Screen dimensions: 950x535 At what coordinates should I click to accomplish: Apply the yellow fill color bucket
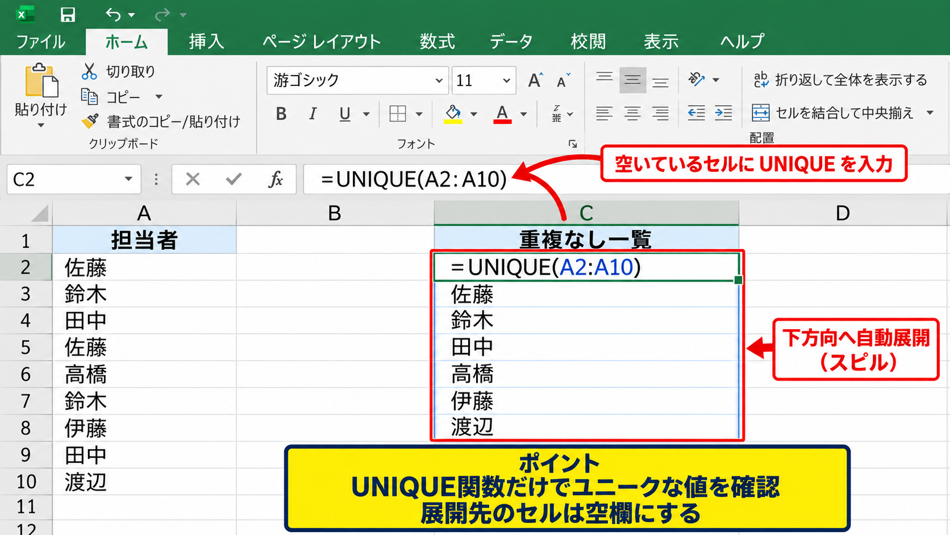[x=453, y=114]
